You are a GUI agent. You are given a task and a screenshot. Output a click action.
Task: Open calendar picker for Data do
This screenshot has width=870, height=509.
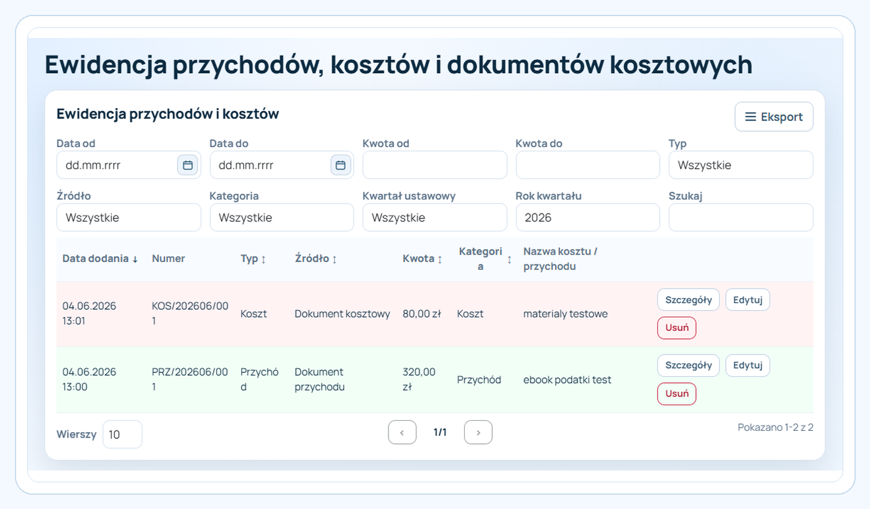click(340, 165)
